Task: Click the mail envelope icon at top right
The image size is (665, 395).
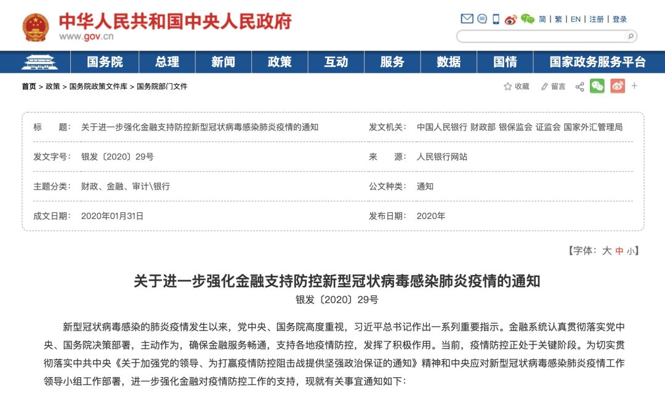Action: (x=467, y=18)
